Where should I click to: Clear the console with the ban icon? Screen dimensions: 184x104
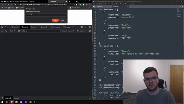pyautogui.click(x=6, y=31)
